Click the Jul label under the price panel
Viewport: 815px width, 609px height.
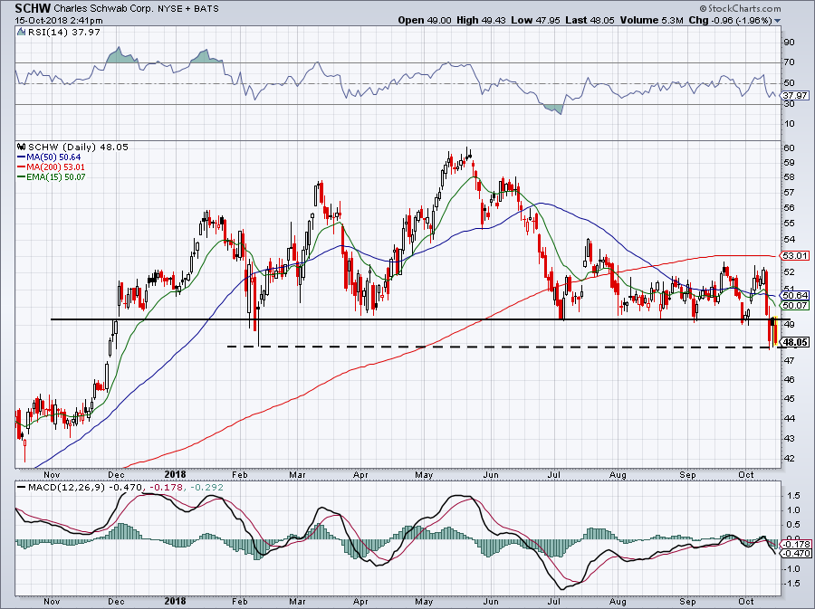click(x=554, y=474)
